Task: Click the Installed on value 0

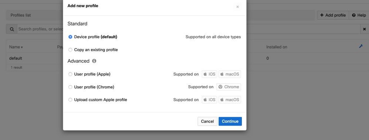Action: click(x=268, y=58)
